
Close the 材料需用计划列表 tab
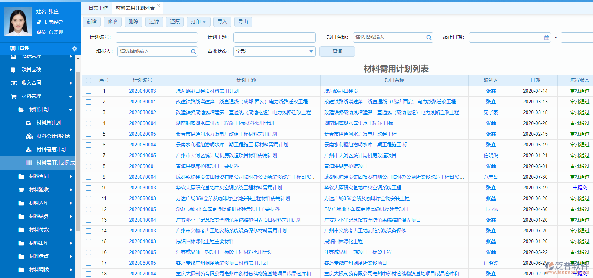pos(159,6)
